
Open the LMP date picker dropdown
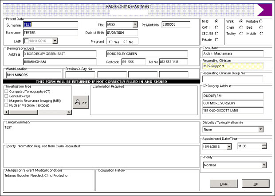tap(55, 41)
